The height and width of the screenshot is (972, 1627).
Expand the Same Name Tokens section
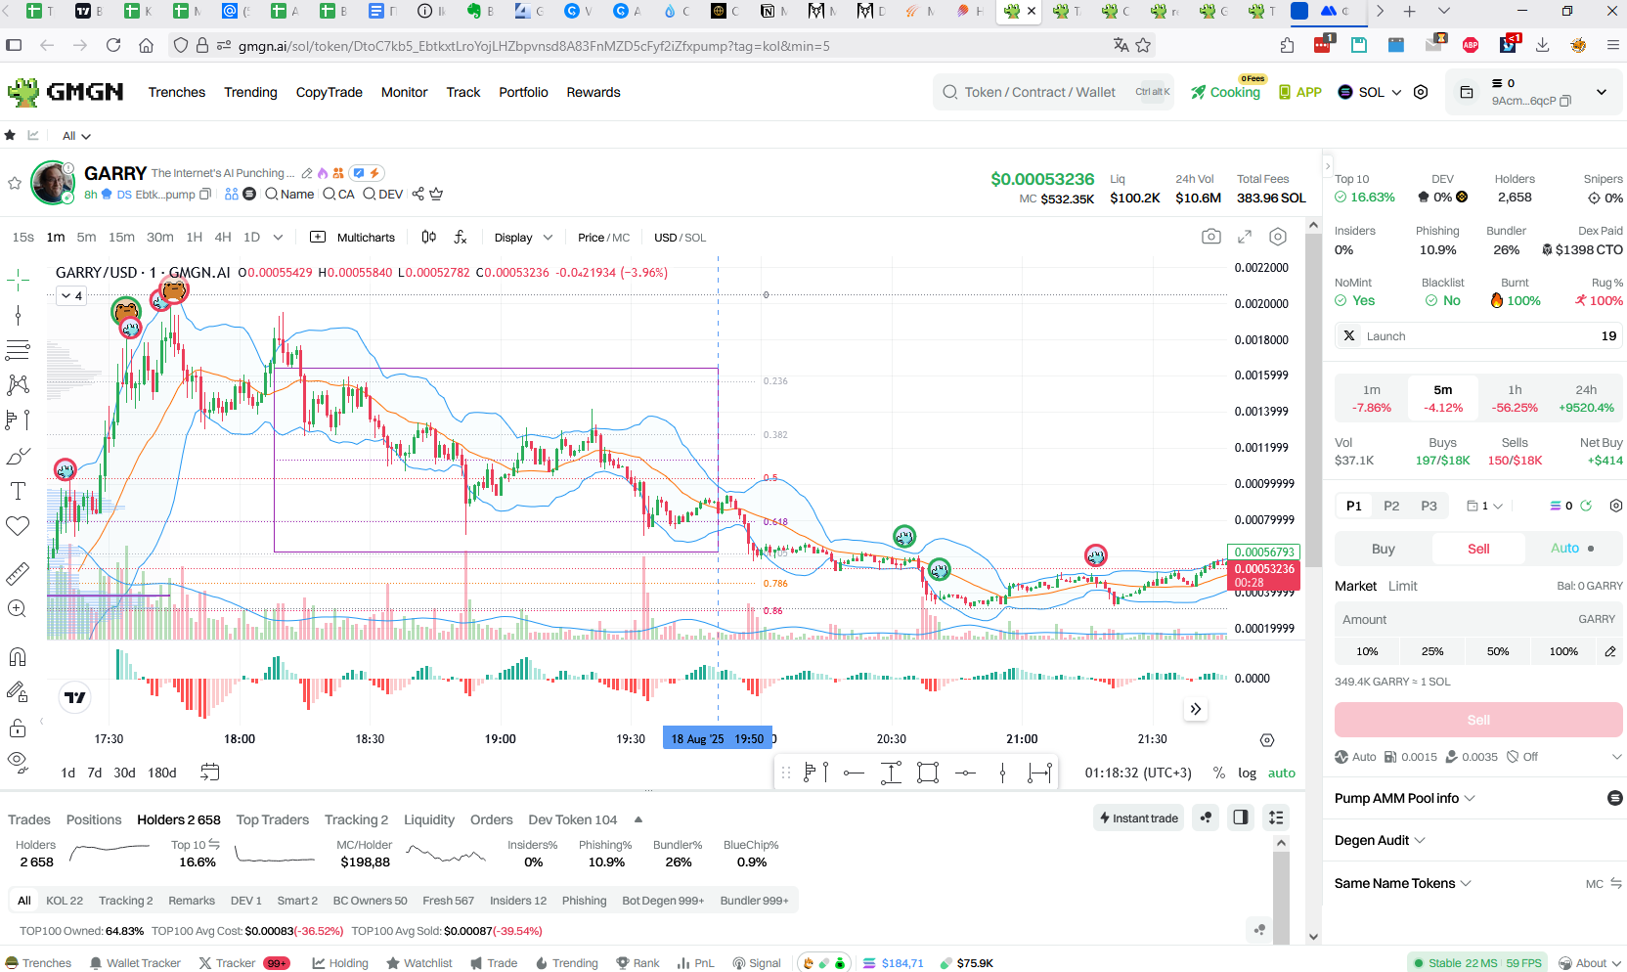tap(1402, 883)
